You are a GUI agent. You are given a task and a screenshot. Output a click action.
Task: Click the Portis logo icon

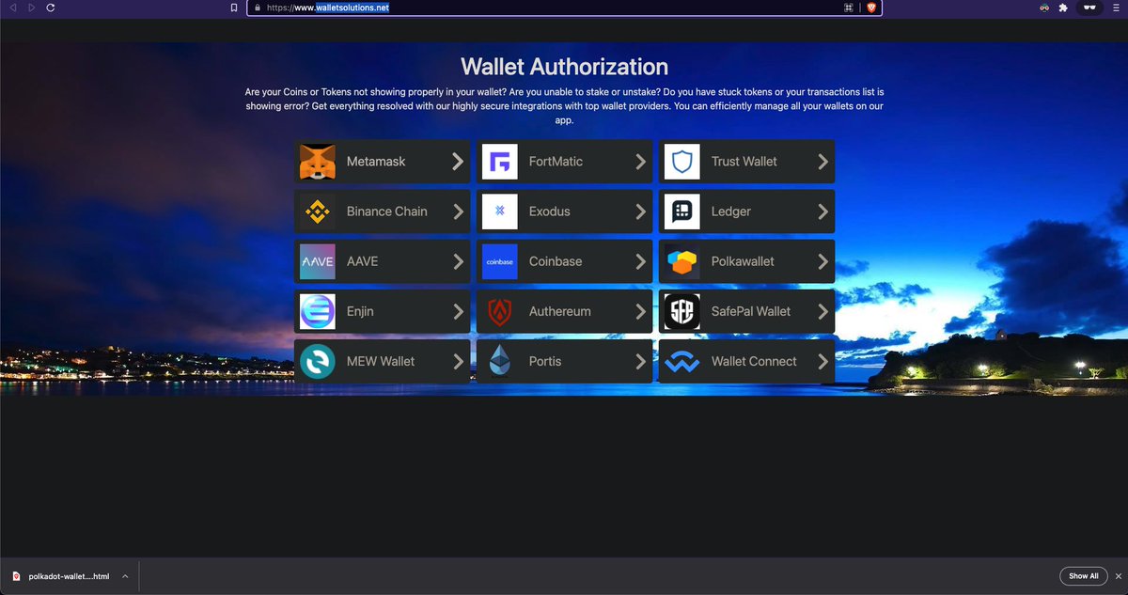coord(500,361)
